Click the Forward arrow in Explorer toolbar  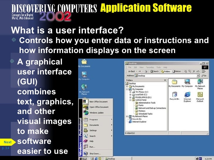point(140,71)
